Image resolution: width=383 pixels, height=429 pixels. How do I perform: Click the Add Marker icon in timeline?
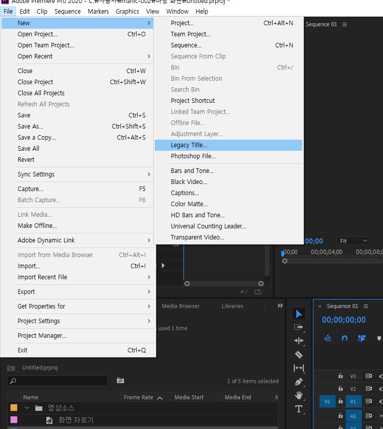pyautogui.click(x=379, y=338)
